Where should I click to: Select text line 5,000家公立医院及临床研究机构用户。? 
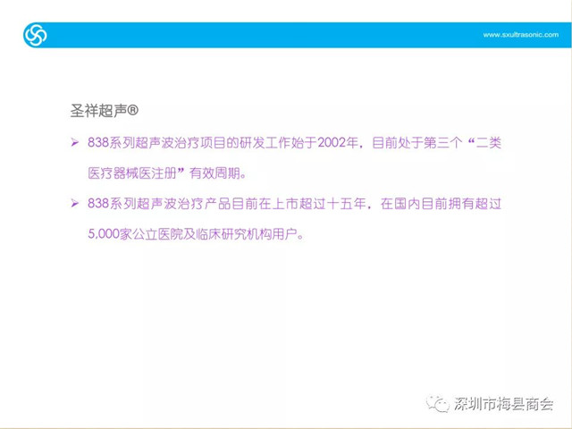196,234
